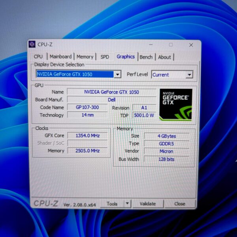The image size is (237, 237).
Task: Open the Bench tab
Action: tap(146, 57)
